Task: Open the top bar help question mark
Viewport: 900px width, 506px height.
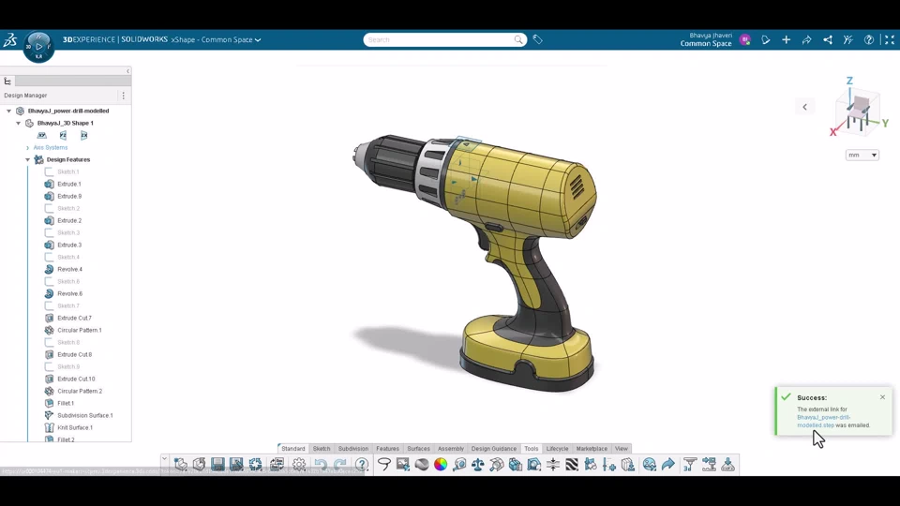Action: click(868, 39)
